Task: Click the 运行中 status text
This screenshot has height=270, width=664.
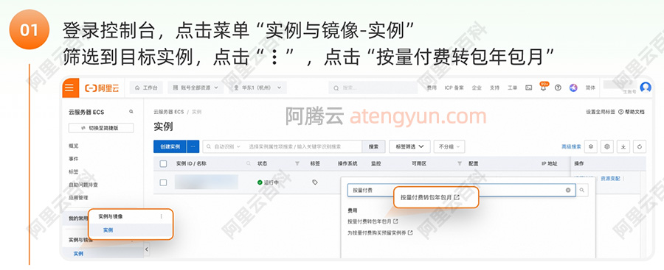Action: [271, 182]
